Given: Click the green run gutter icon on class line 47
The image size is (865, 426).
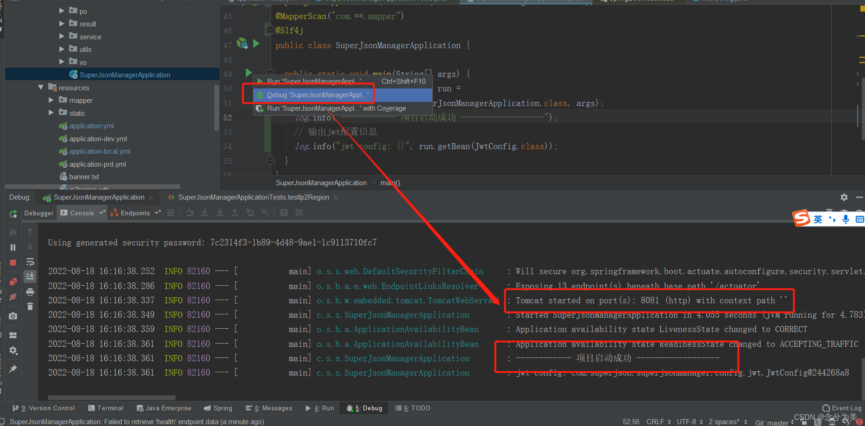Looking at the screenshot, I should (x=256, y=44).
